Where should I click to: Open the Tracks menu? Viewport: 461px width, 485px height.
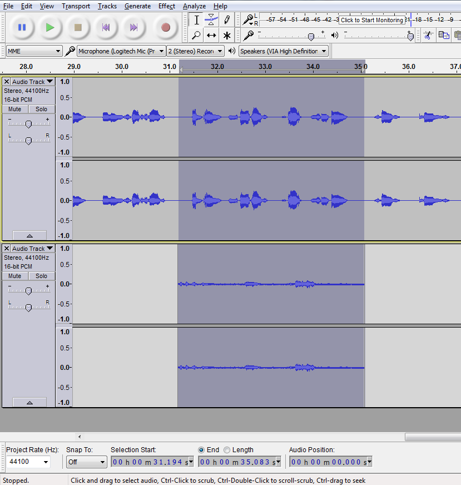107,6
